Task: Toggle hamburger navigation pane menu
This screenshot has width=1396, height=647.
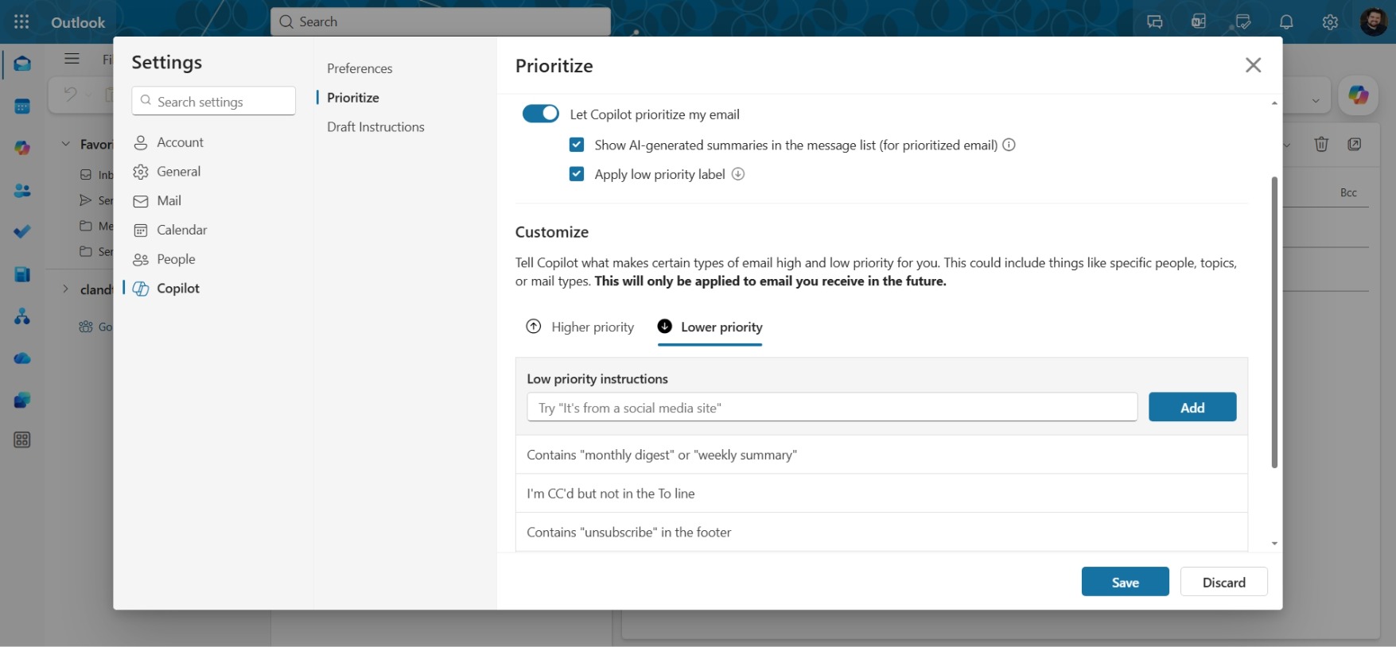Action: point(72,59)
